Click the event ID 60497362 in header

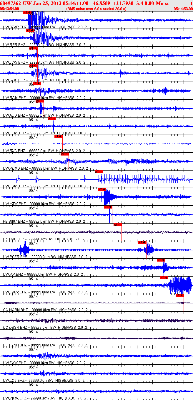(10, 3)
